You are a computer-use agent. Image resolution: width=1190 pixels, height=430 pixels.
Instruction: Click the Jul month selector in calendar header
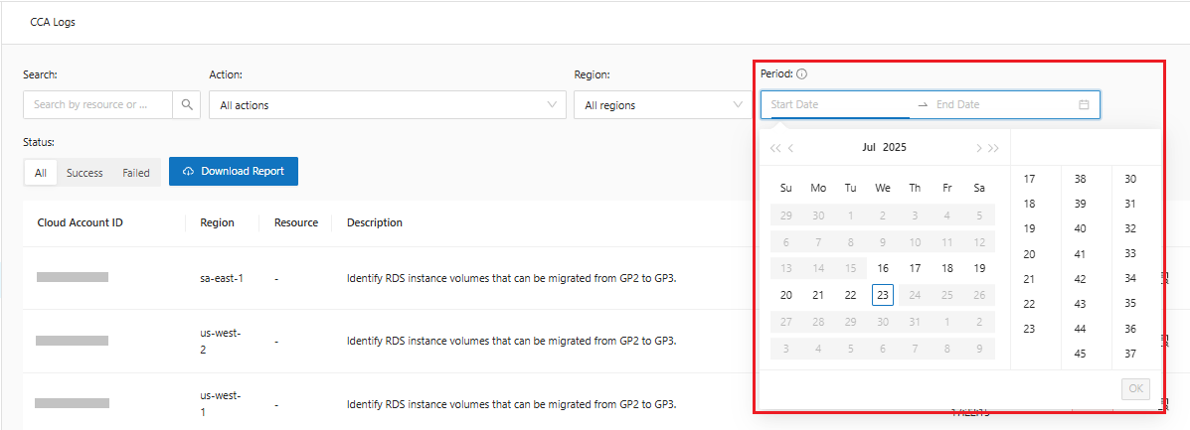tap(869, 147)
